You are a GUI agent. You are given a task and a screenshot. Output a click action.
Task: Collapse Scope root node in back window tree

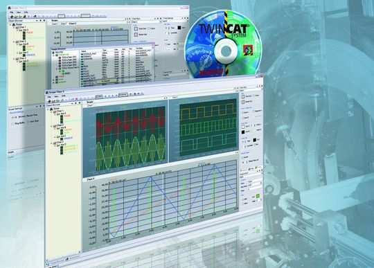pyautogui.click(x=10, y=24)
